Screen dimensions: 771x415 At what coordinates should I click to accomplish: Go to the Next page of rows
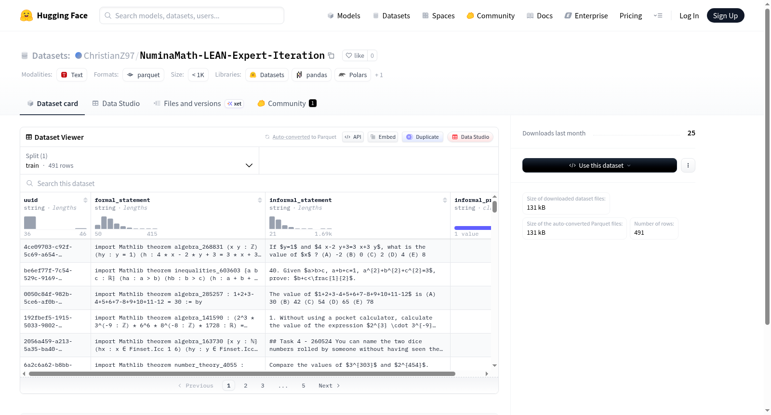tap(329, 386)
